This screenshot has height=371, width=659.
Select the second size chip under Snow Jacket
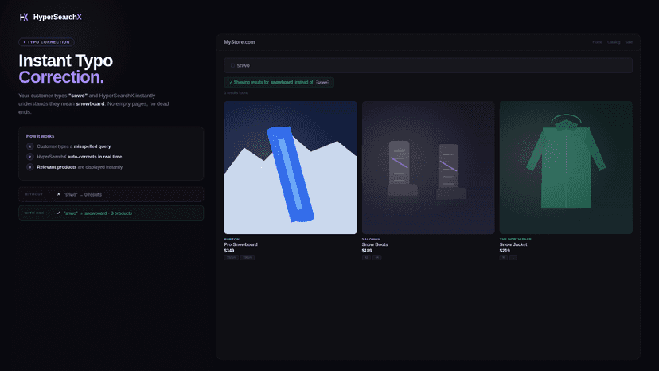[513, 257]
